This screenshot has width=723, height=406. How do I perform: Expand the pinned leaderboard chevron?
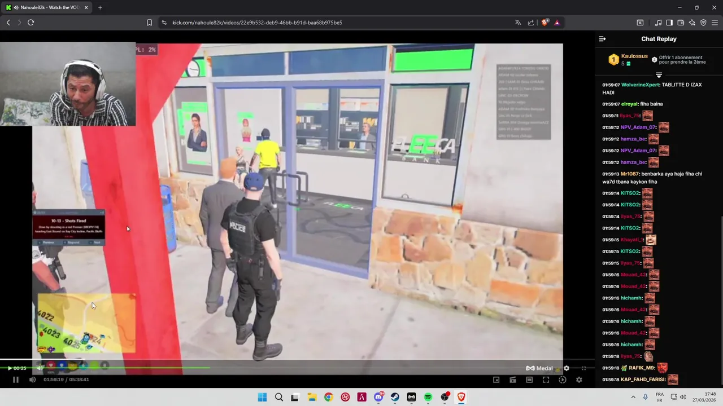(x=659, y=75)
